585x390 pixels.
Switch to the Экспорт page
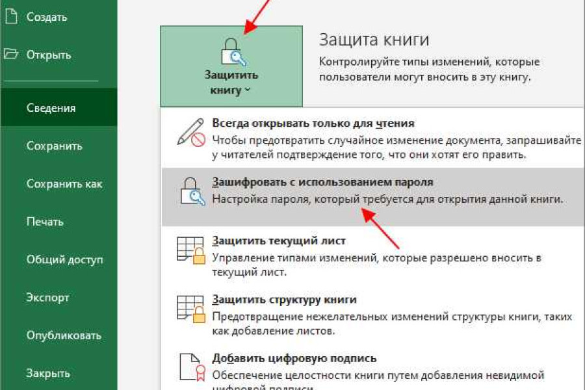pyautogui.click(x=47, y=298)
